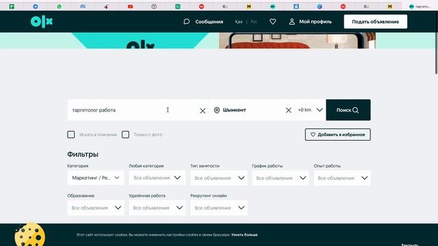Click the cookie illustration in the banner
Viewport: 438px width, 246px height.
30,235
